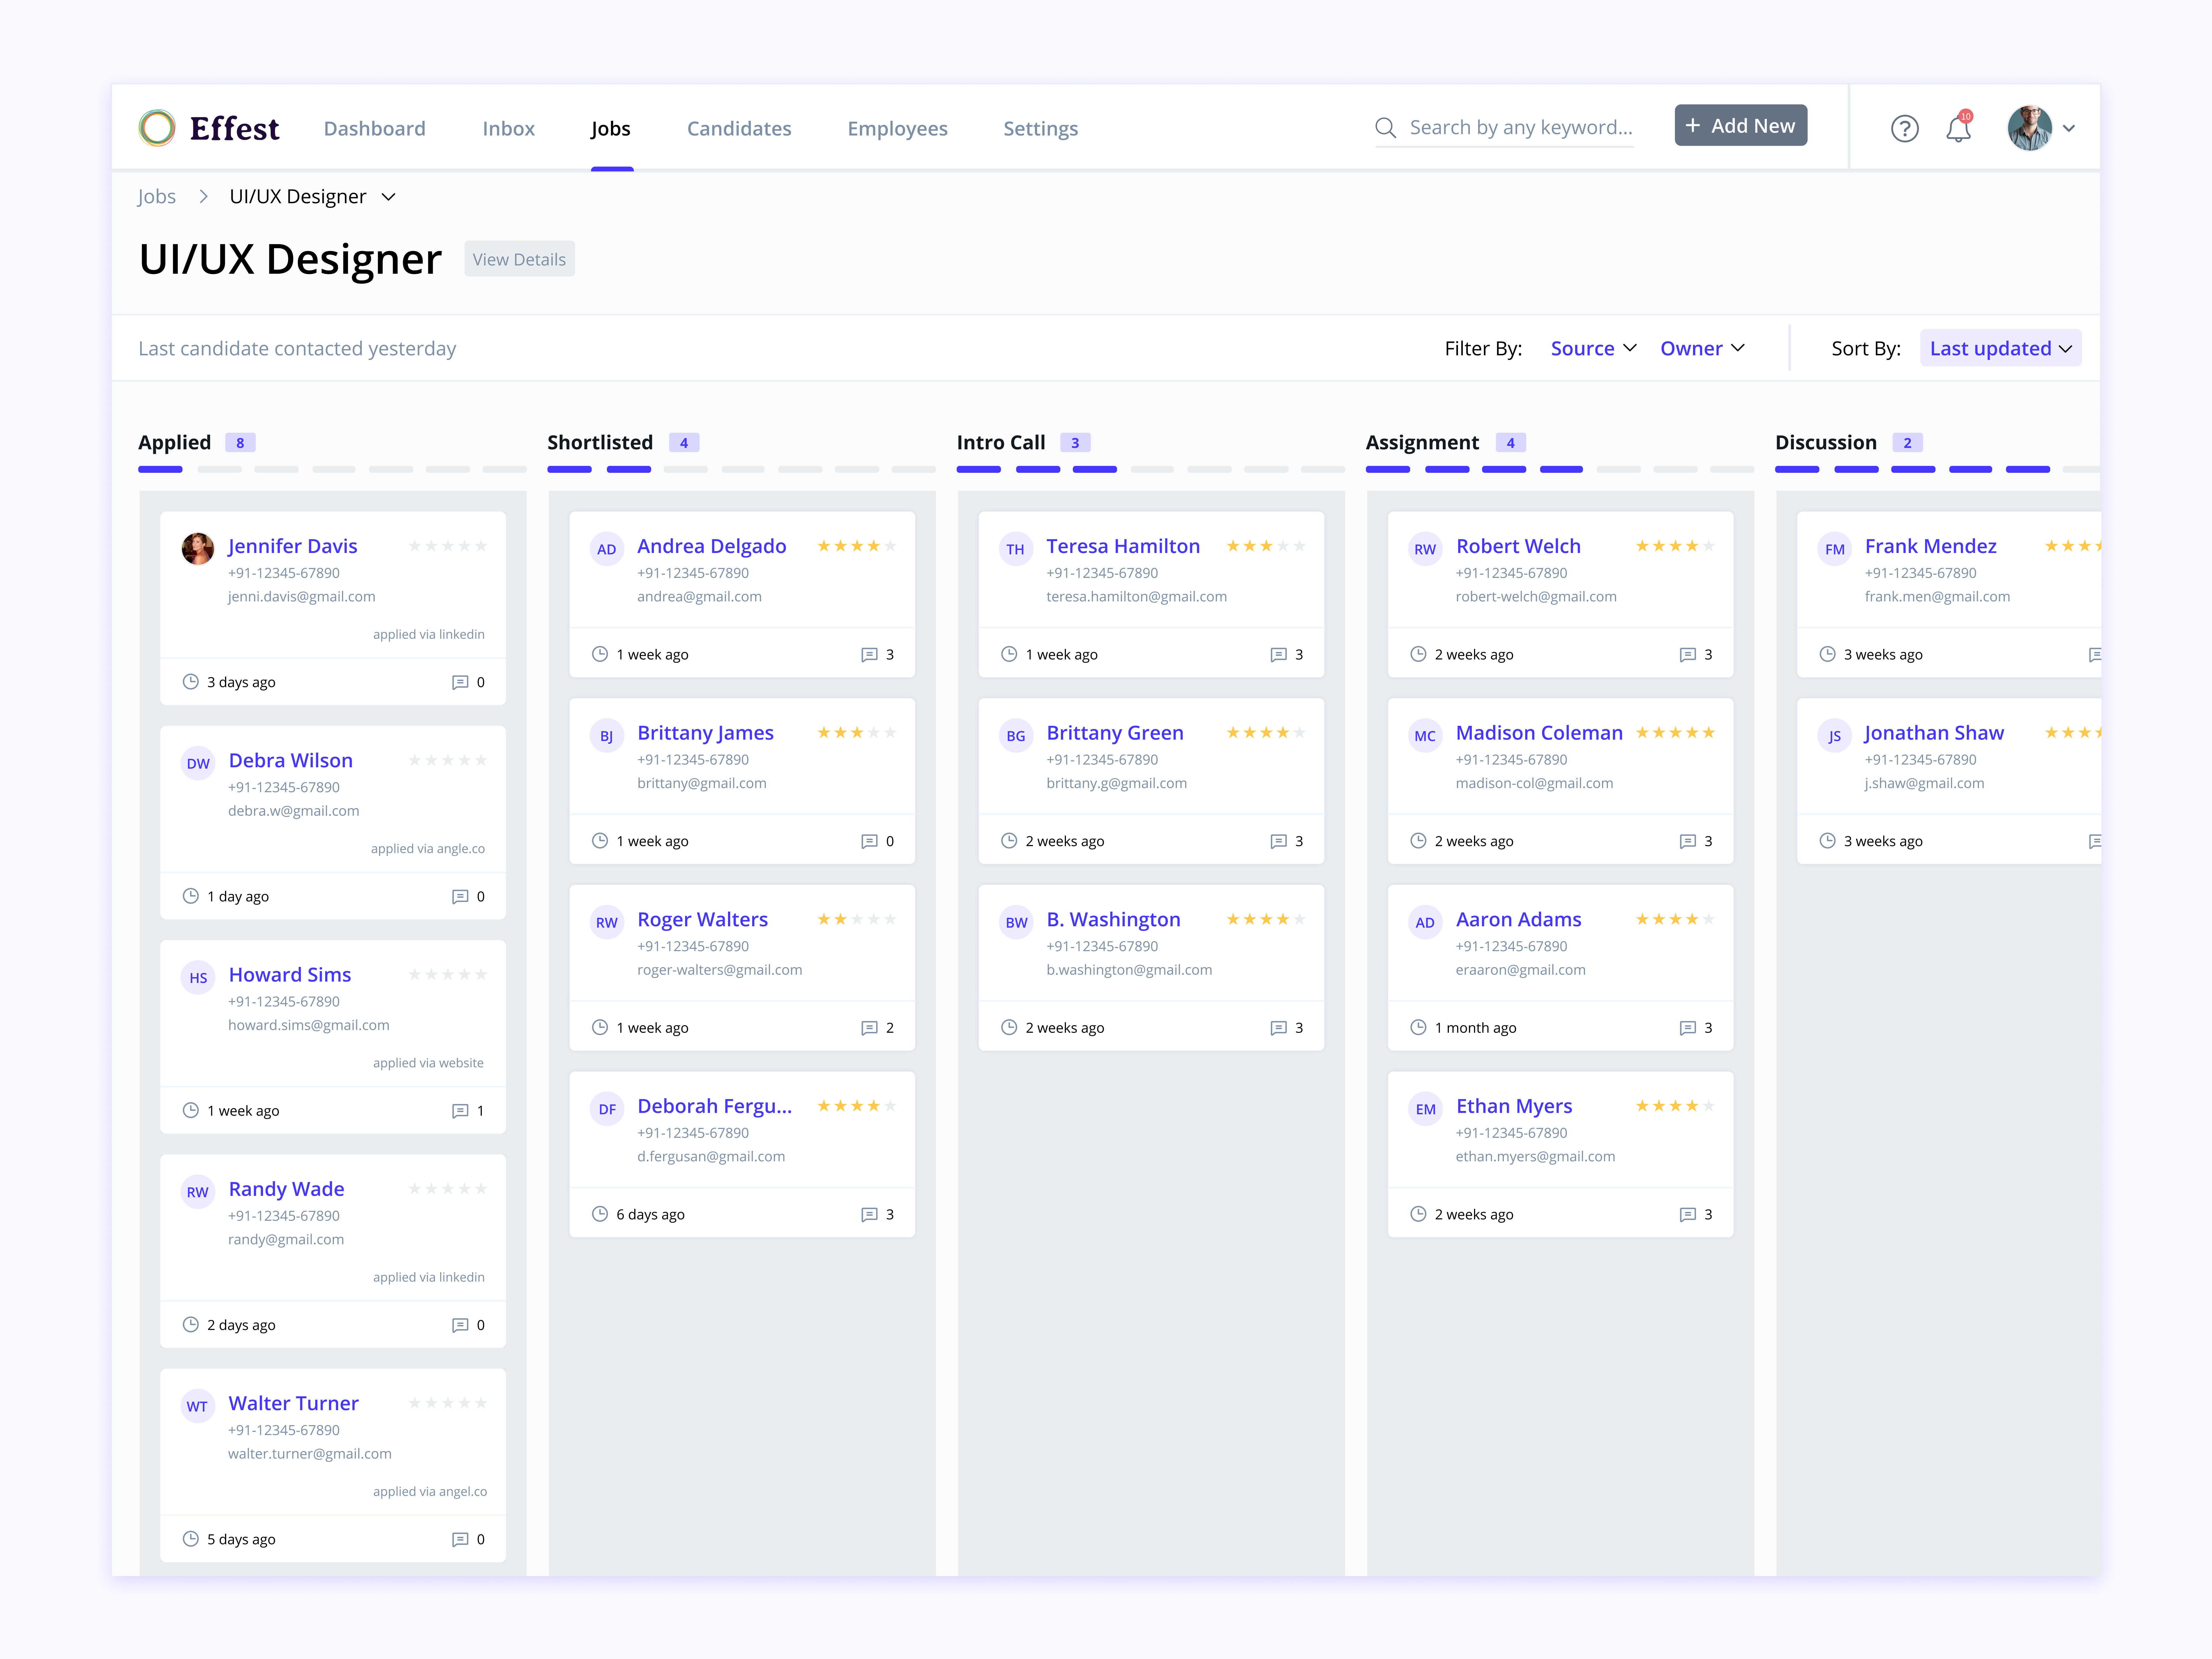
Task: Set Roger Walters rating to third star
Action: (857, 919)
